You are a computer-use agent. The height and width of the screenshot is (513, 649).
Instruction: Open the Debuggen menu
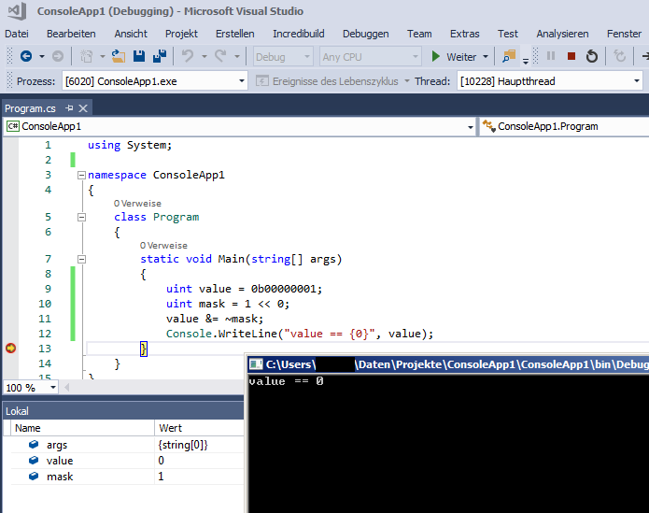pyautogui.click(x=365, y=34)
